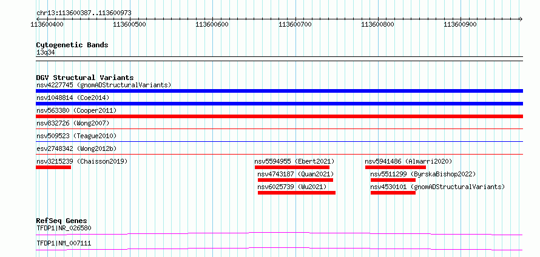Screen dimensions: 540x257
Task: Click the chr13:113600387..113600973 region text
Action: (84, 13)
